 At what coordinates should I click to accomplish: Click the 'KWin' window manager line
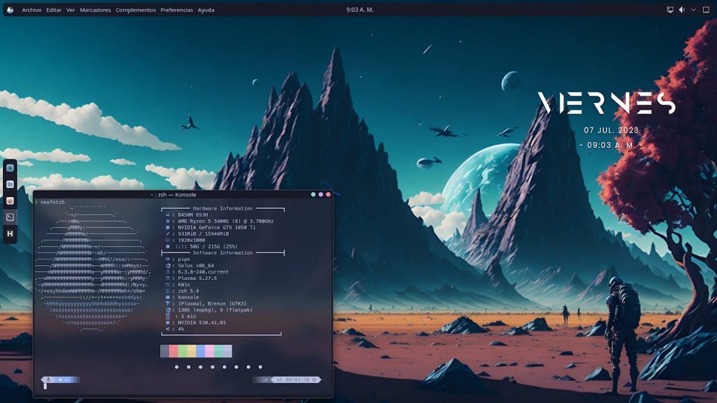(184, 284)
